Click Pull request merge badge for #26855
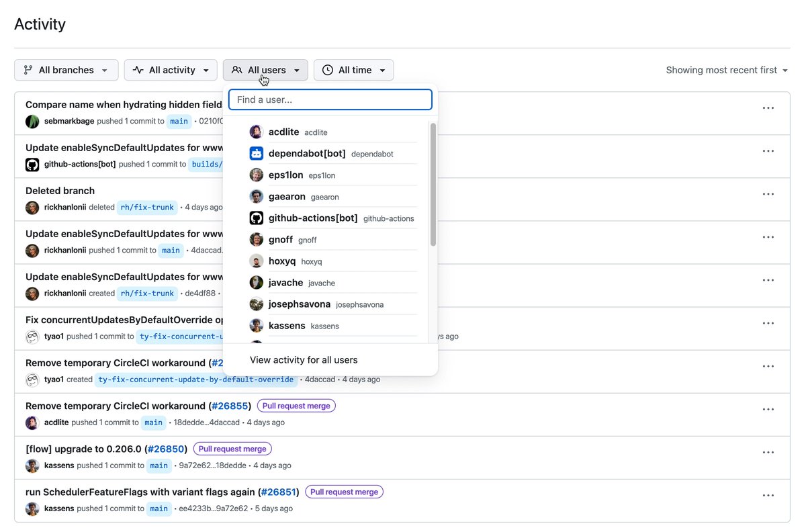806x532 pixels. tap(296, 406)
